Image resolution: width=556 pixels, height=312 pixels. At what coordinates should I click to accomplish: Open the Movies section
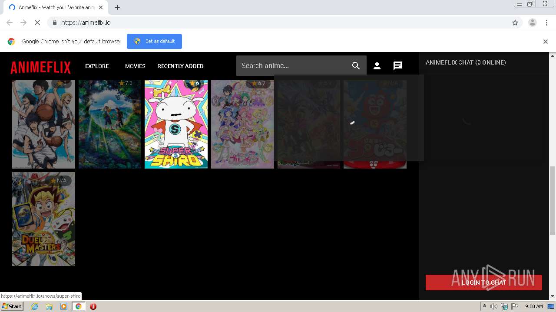(x=135, y=66)
